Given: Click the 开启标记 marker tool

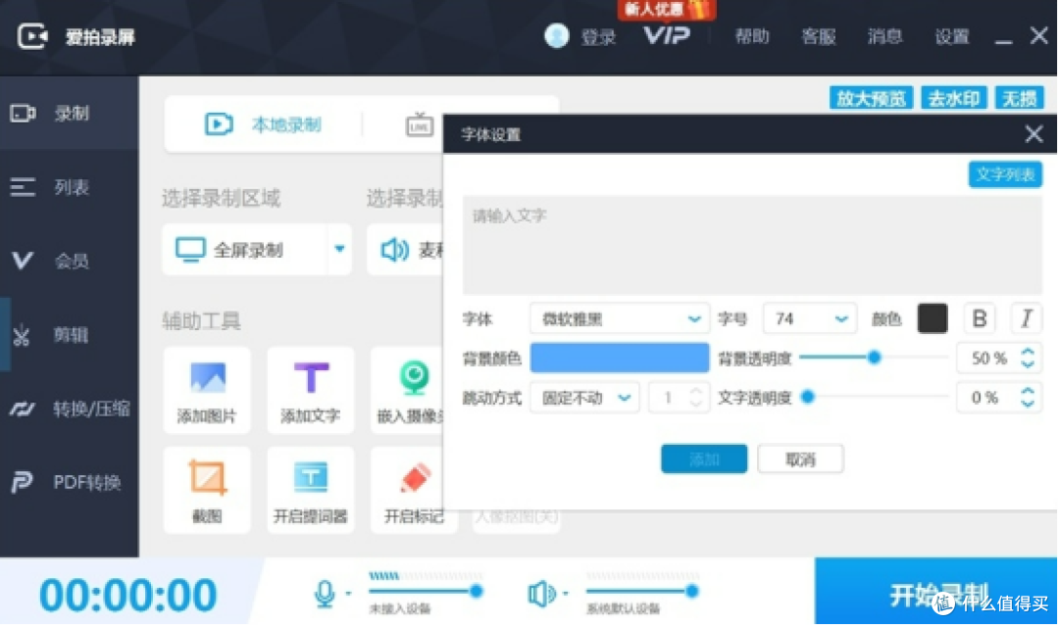Looking at the screenshot, I should coord(414,491).
